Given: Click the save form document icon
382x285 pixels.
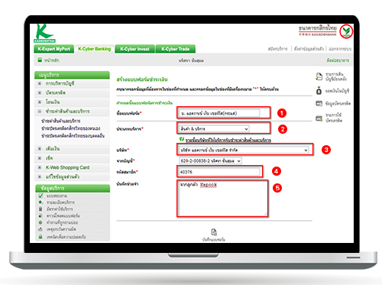Looking at the screenshot, I should pyautogui.click(x=214, y=232).
